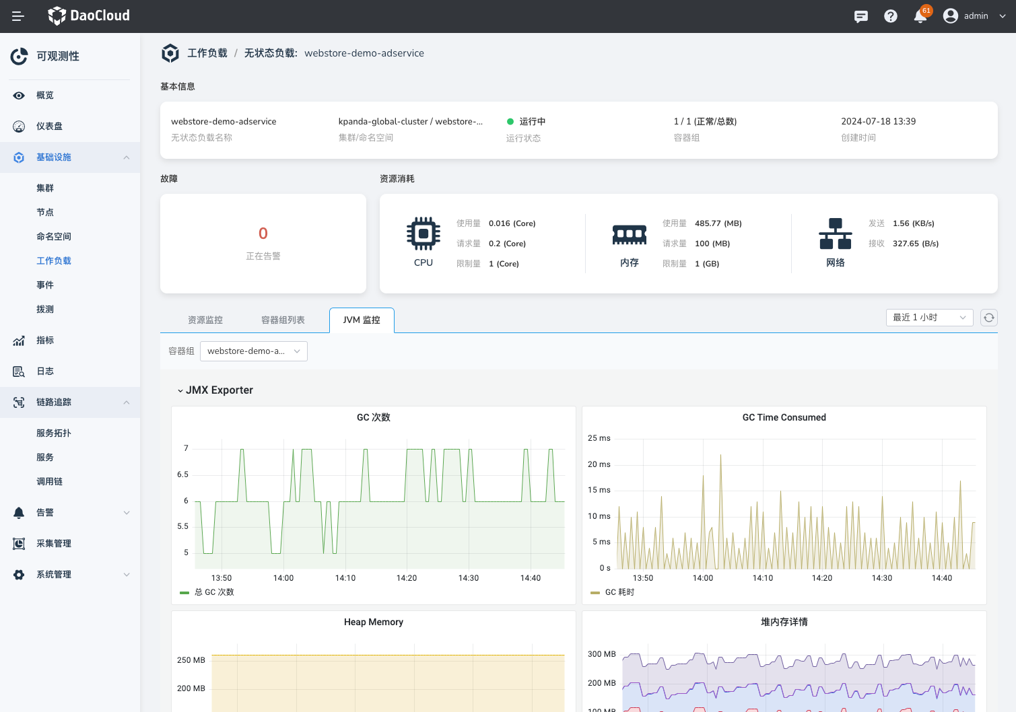Open the messages chat icon
1016x712 pixels.
tap(860, 16)
